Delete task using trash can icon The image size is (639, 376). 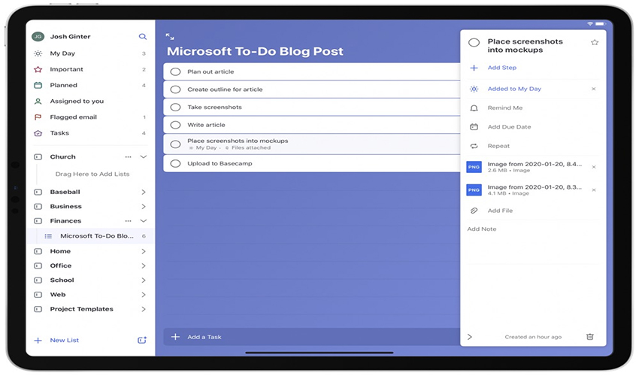coord(590,337)
